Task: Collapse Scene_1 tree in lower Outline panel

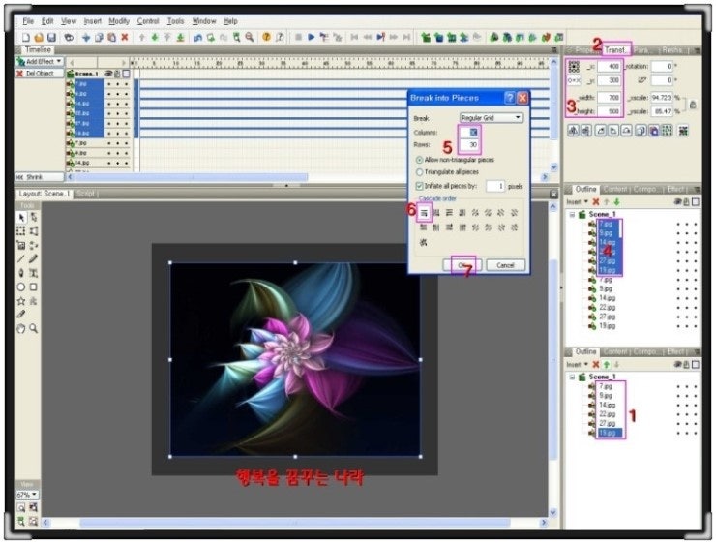Action: click(572, 377)
